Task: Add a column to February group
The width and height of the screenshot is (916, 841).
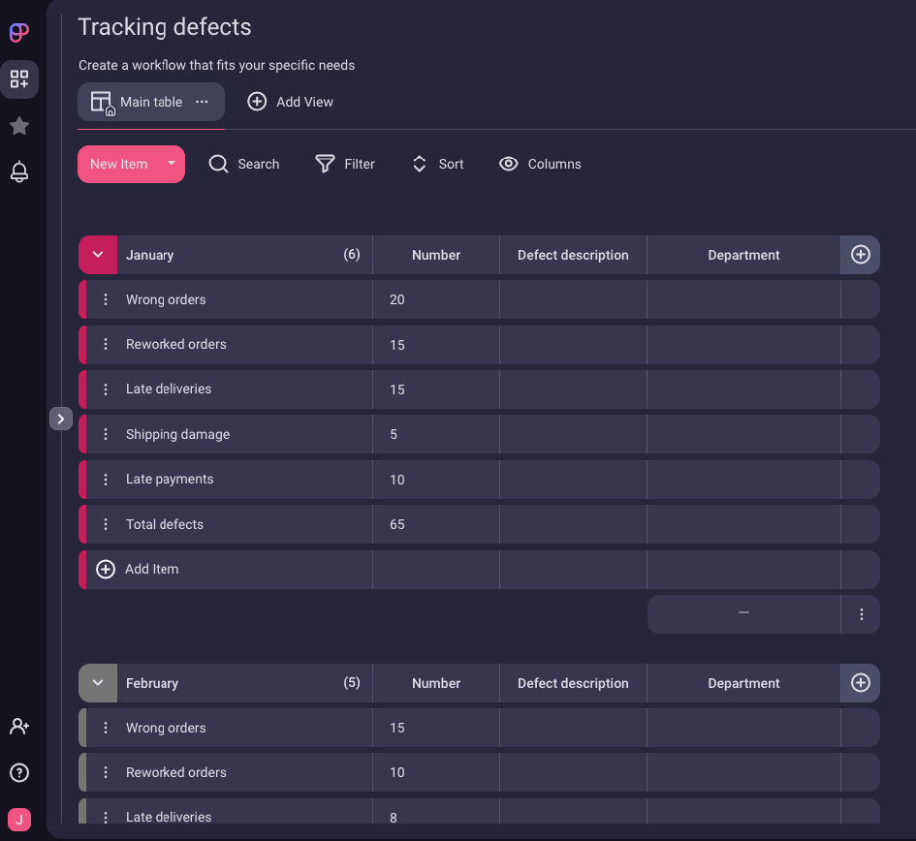Action: pyautogui.click(x=860, y=683)
